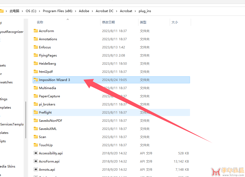Select the AcroForm.api file name
The image size is (245, 177).
click(49, 161)
